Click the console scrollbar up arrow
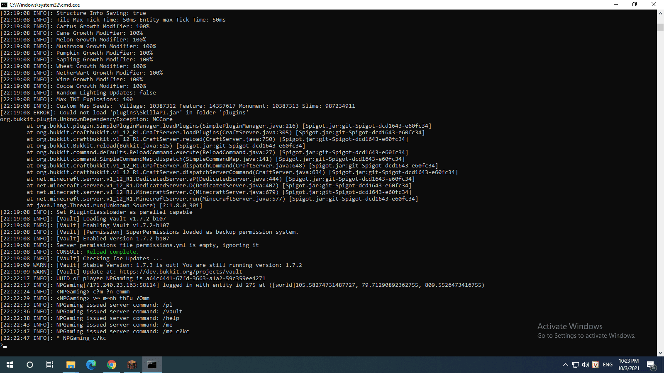The width and height of the screenshot is (664, 373). [660, 13]
